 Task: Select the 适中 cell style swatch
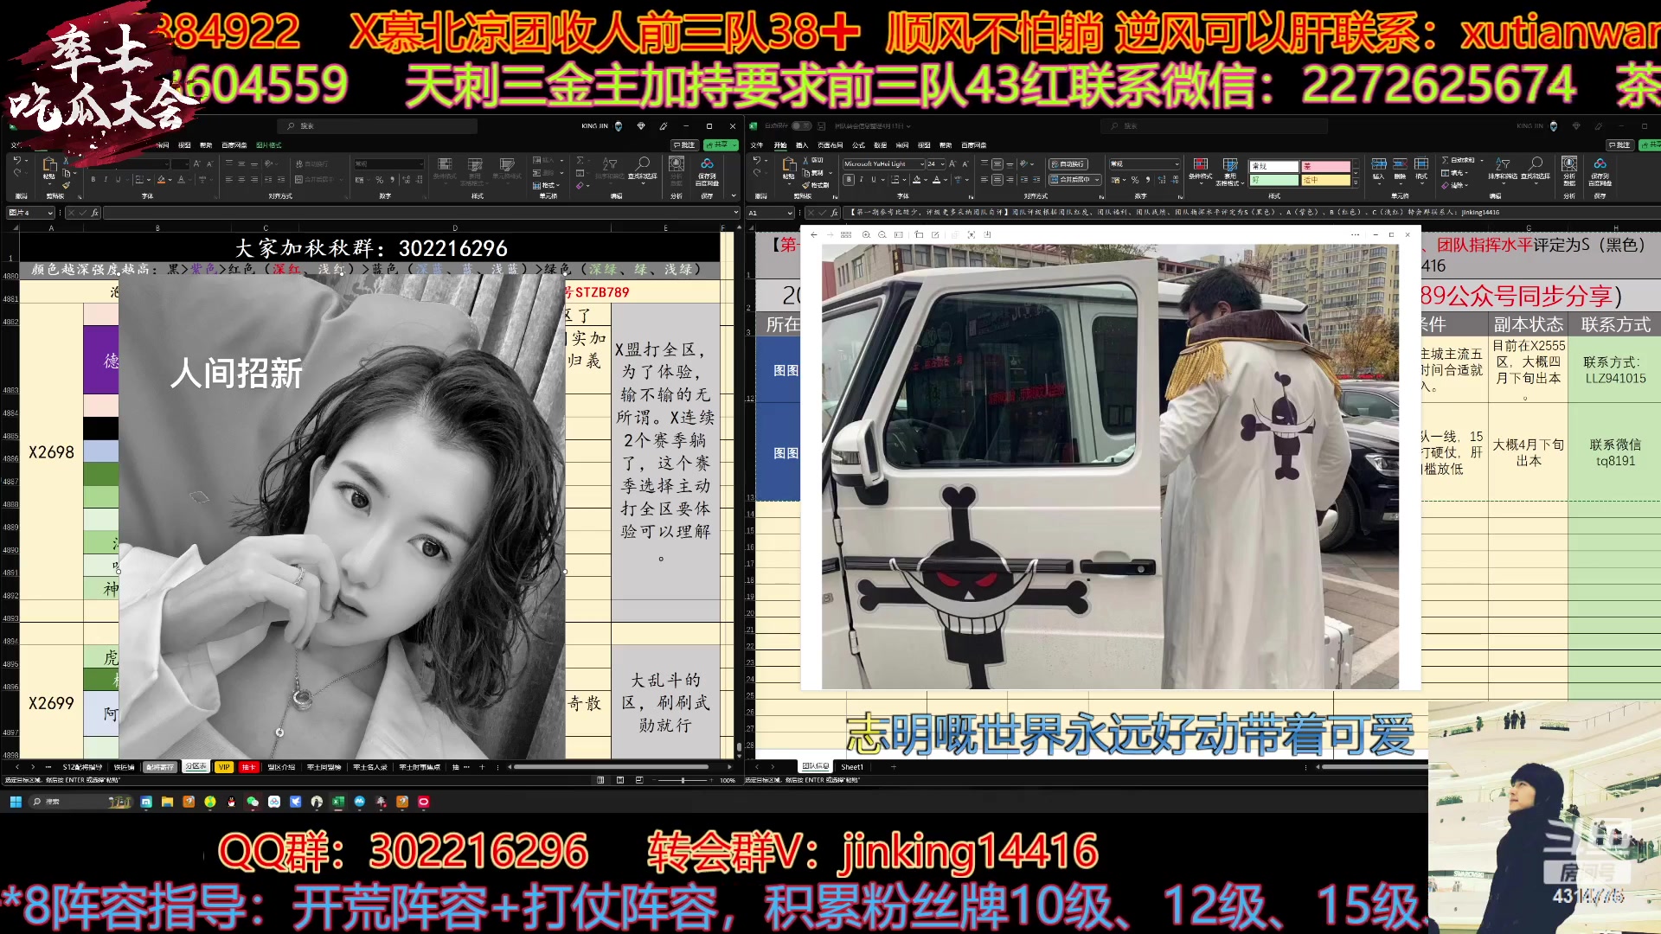(x=1326, y=180)
